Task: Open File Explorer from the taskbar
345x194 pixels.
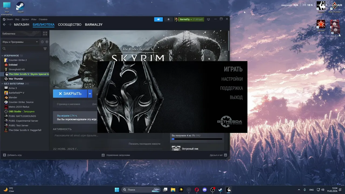Action: pyautogui.click(x=173, y=190)
